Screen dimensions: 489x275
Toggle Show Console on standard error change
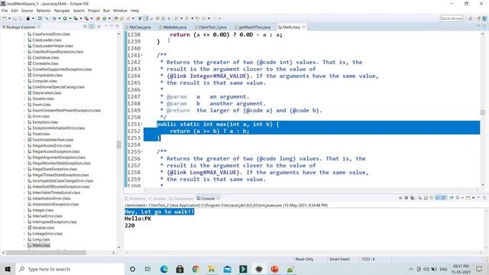coord(443,198)
